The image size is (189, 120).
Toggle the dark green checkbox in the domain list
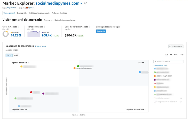click(155, 72)
